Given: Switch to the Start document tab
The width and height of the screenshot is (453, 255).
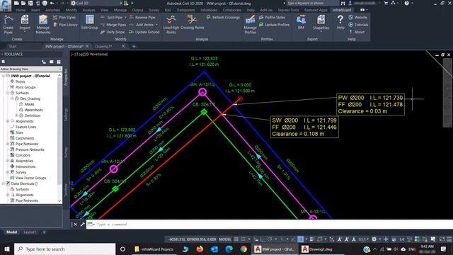Looking at the screenshot, I should pos(13,46).
